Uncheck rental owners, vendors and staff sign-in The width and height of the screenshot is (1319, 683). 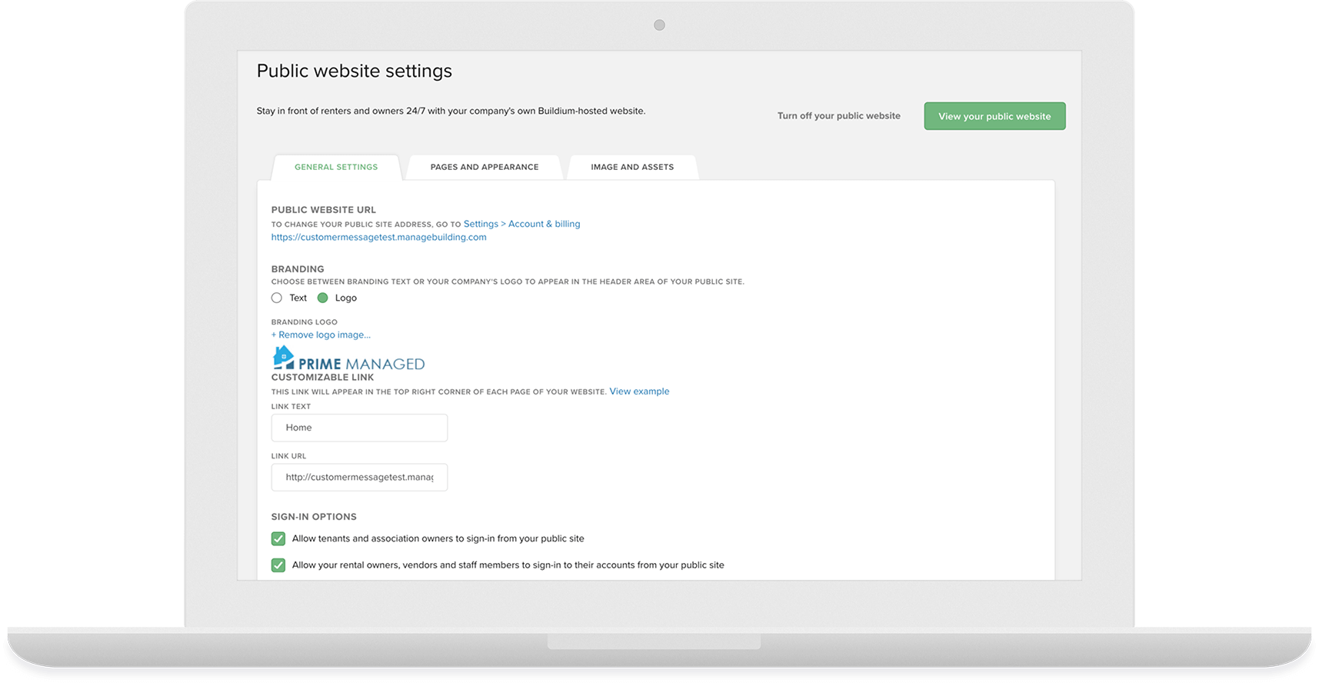[x=278, y=565]
